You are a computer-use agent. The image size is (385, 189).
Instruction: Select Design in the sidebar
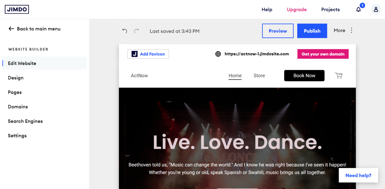point(16,78)
